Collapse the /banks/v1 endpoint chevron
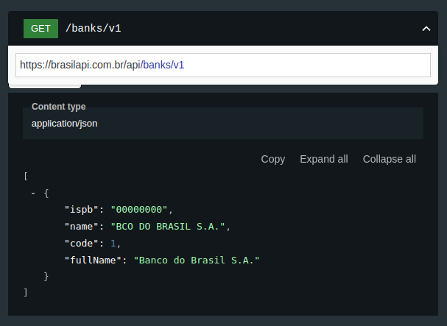 tap(426, 29)
